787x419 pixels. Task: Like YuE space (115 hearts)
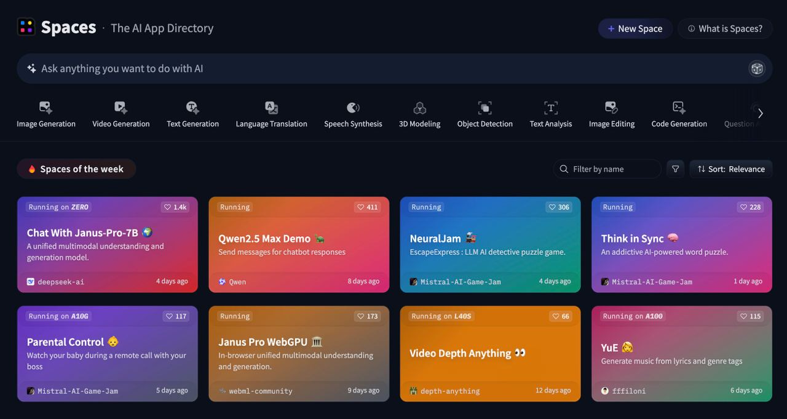click(750, 316)
